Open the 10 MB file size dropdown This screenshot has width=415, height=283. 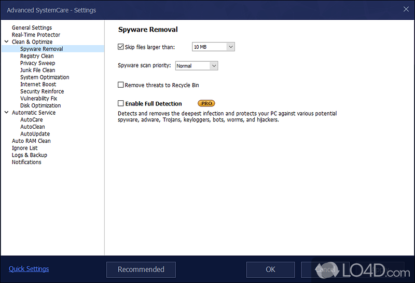tap(213, 47)
